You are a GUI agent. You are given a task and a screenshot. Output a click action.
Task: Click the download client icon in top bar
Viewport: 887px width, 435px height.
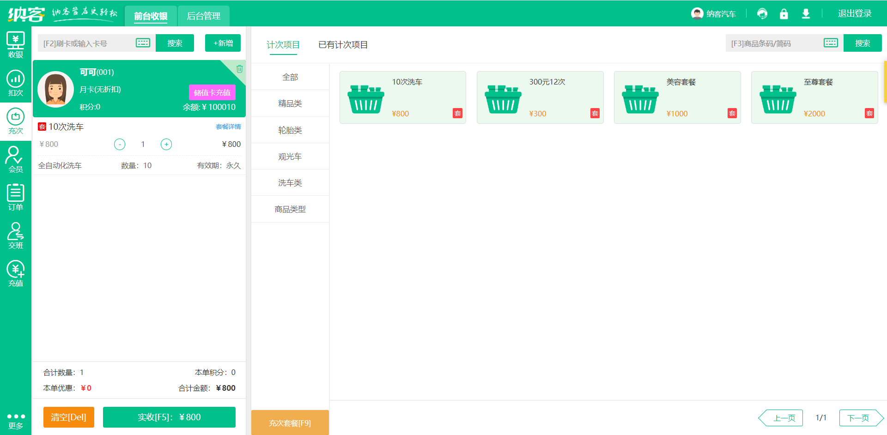coord(806,14)
